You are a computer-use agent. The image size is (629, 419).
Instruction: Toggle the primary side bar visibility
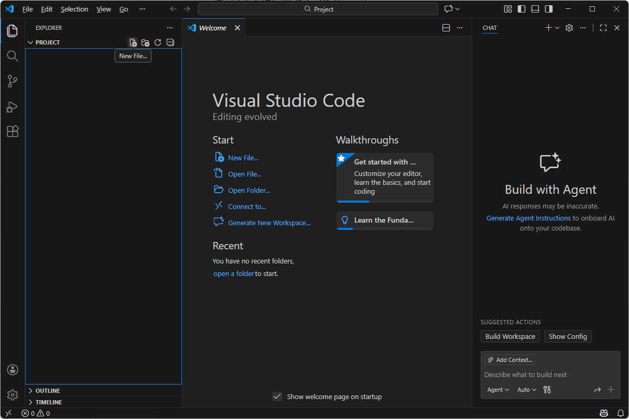pyautogui.click(x=522, y=9)
